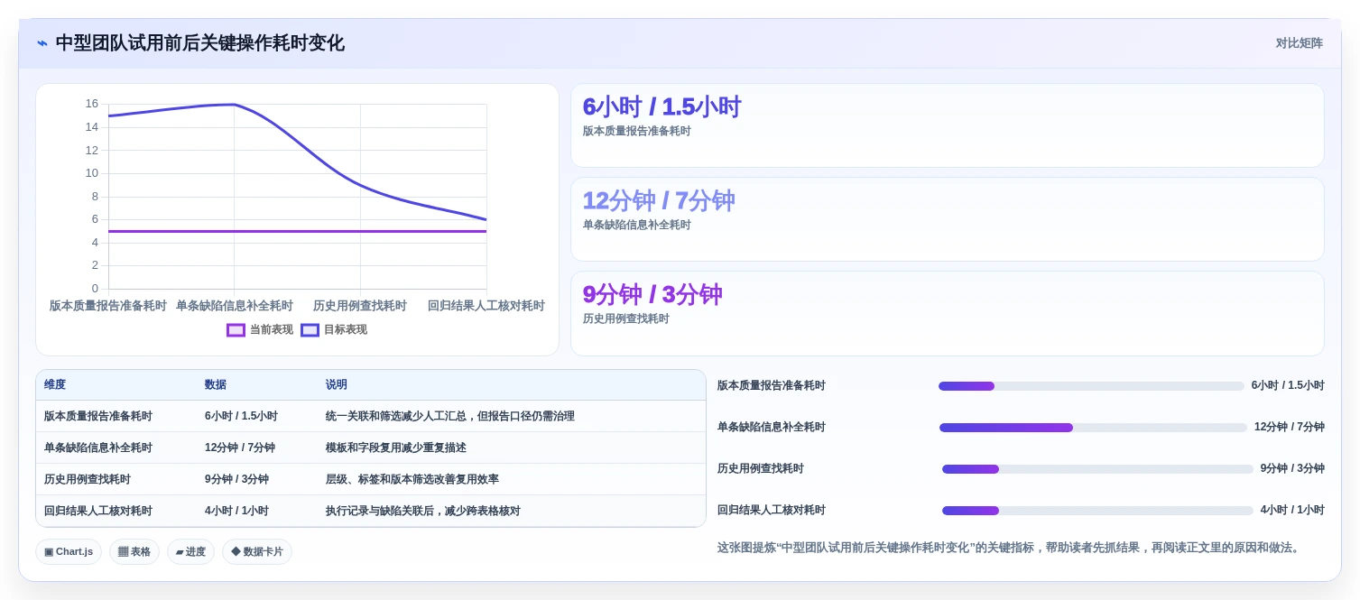This screenshot has width=1360, height=600.
Task: Click the Chart.js tag chip
Action: [69, 551]
